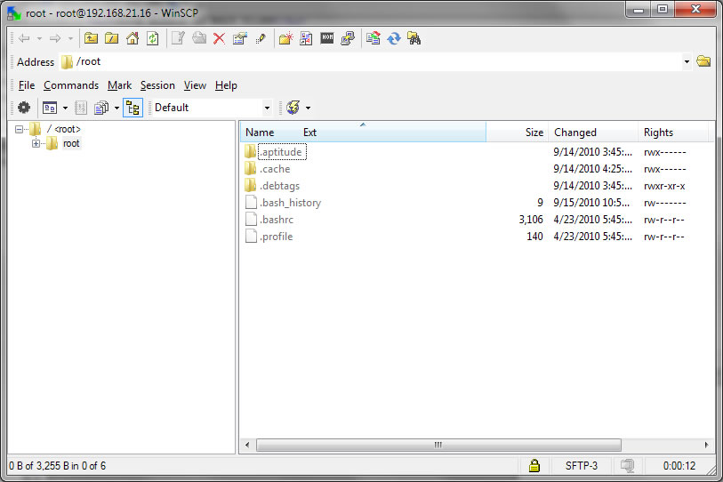Click the stacked documents copy icon
The image size is (723, 482).
coord(101,108)
